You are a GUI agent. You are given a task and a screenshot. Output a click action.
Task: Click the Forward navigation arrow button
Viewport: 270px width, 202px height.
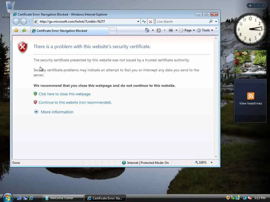(x=23, y=22)
